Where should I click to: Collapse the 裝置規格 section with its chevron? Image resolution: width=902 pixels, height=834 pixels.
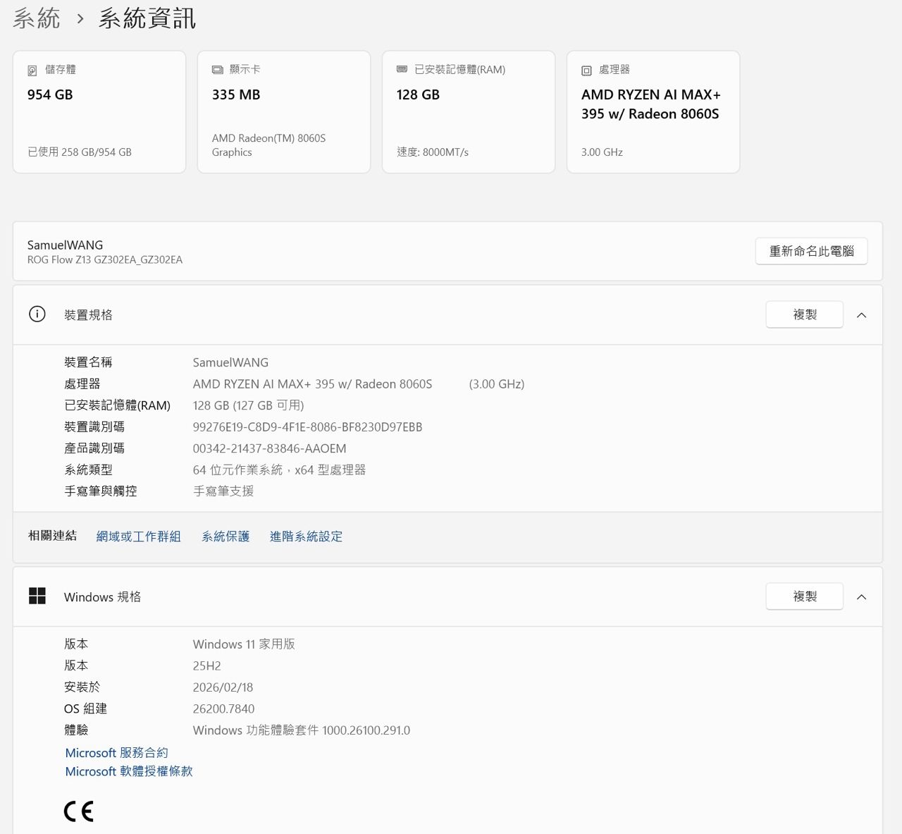861,315
